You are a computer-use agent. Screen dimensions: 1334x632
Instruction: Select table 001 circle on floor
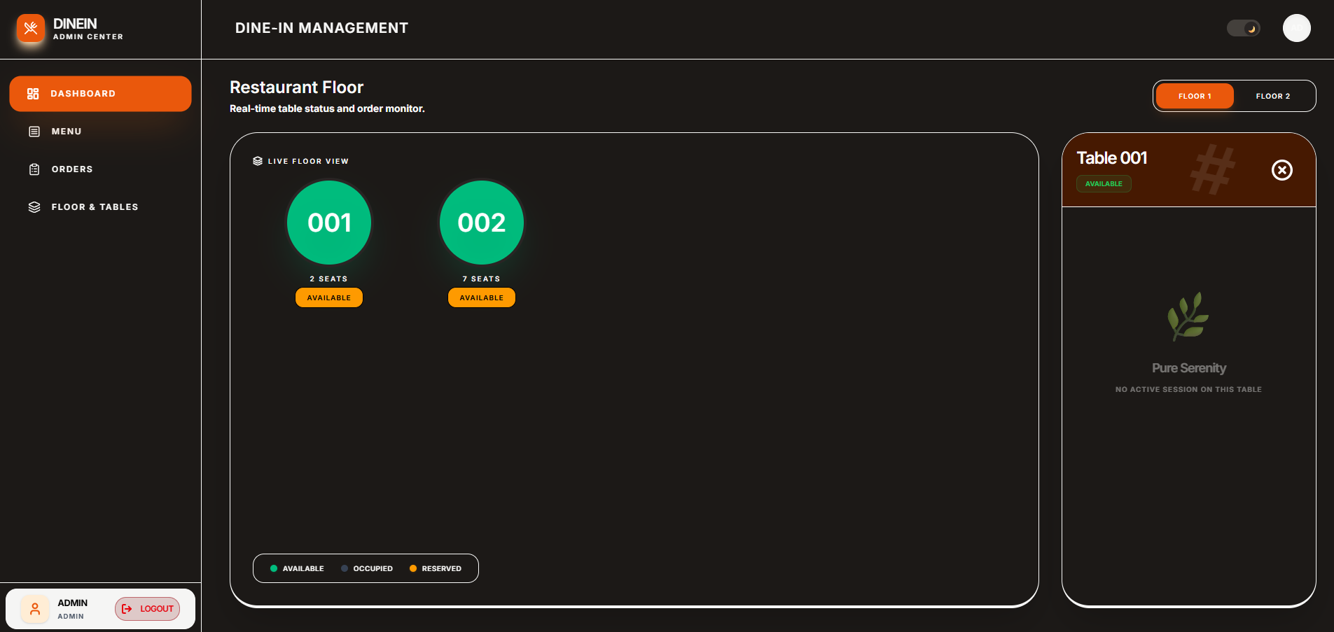[329, 223]
